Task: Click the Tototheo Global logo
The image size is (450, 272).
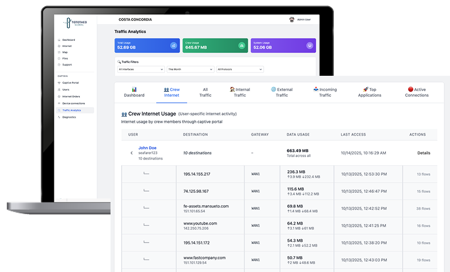Action: (x=75, y=23)
